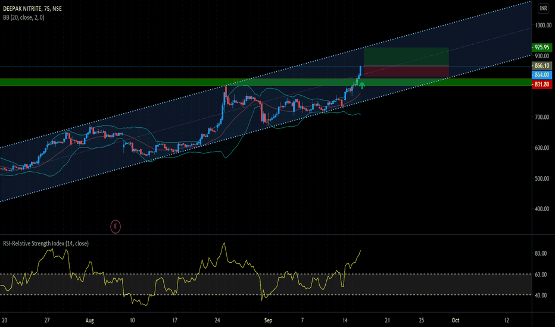
Task: Click the 500.00 price axis value
Action: 542,178
